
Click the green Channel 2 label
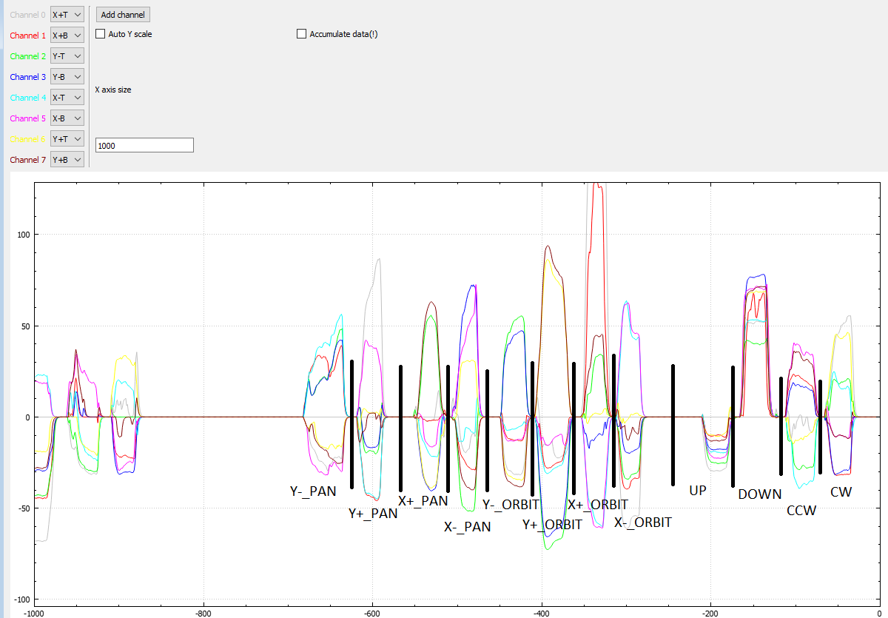coord(27,56)
